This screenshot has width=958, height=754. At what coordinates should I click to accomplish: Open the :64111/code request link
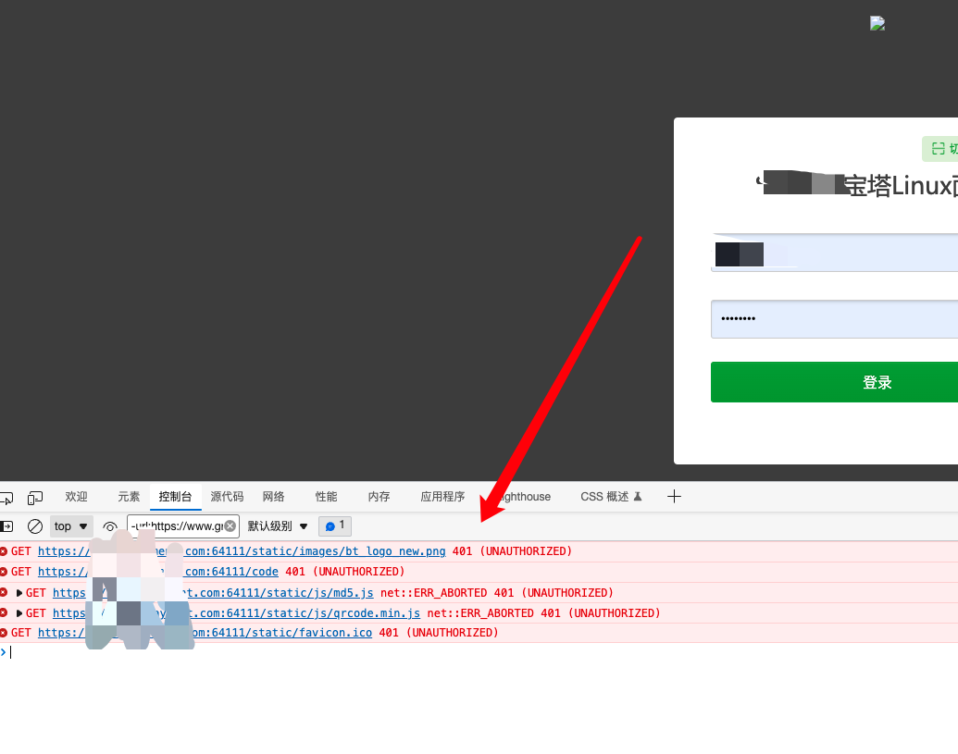[157, 572]
